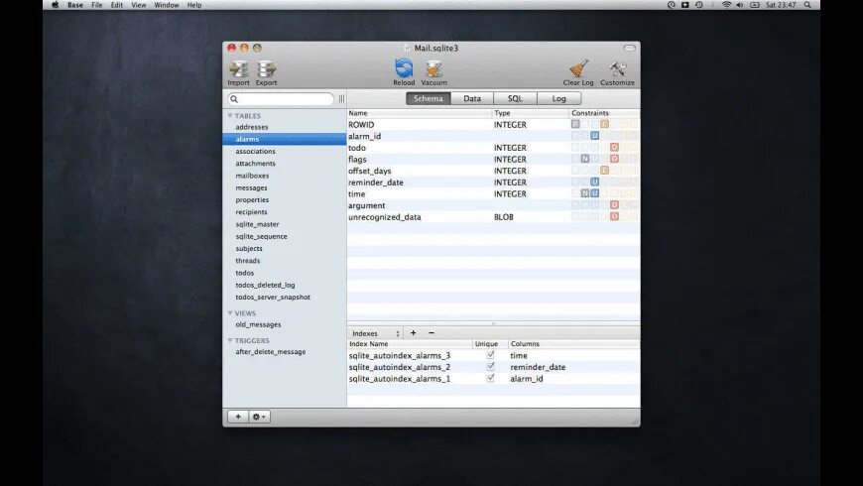The width and height of the screenshot is (863, 486).
Task: Open the Indexes popup selector
Action: pos(375,333)
